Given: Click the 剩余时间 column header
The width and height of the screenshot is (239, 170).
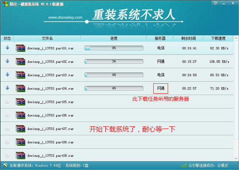Looking at the screenshot, I should (188, 38).
